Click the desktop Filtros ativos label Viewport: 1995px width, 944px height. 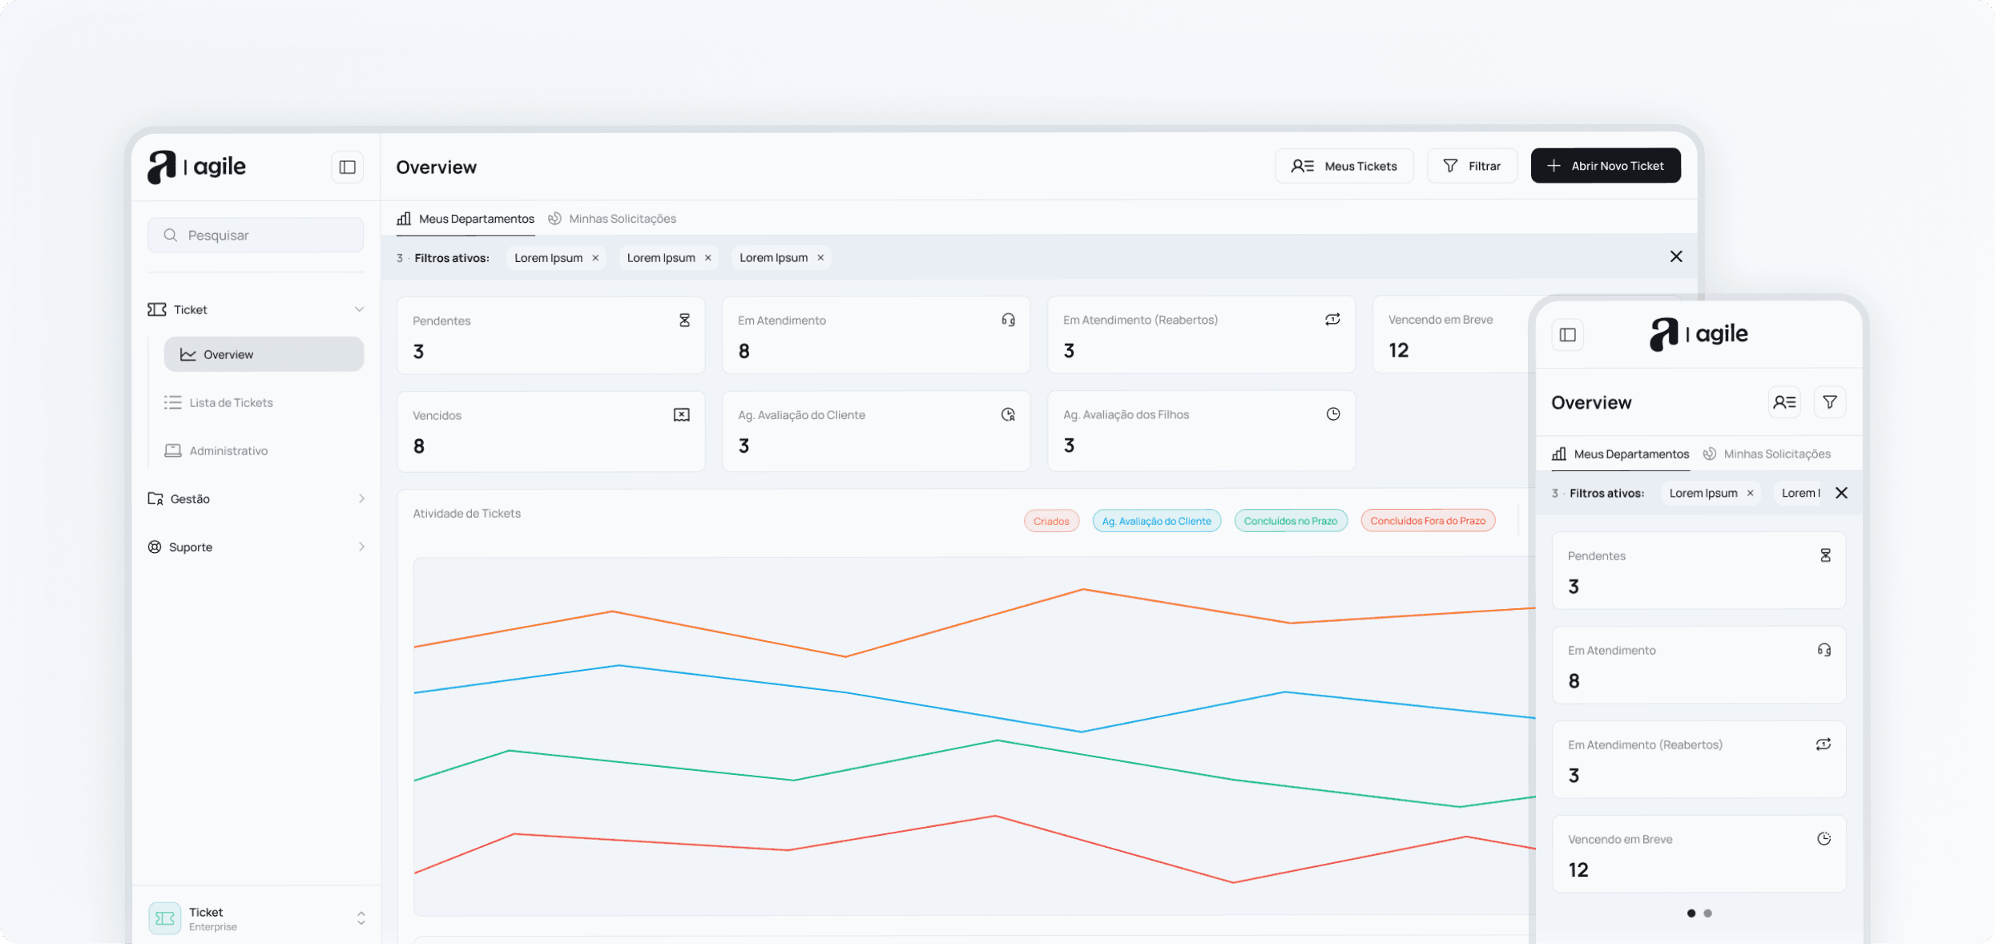452,258
